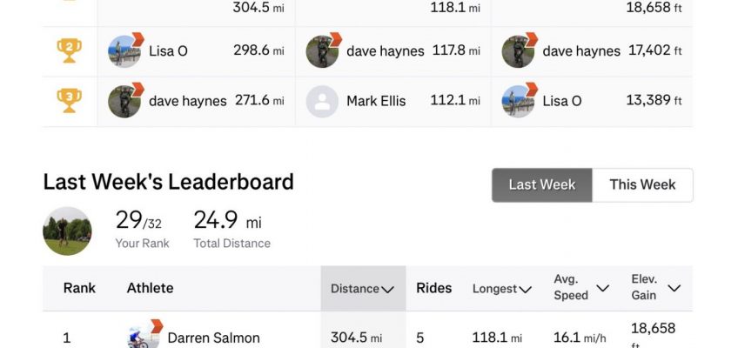Image resolution: width=738 pixels, height=348 pixels.
Task: Click dave haynes avatar beside 17,402 ft
Action: tap(519, 51)
